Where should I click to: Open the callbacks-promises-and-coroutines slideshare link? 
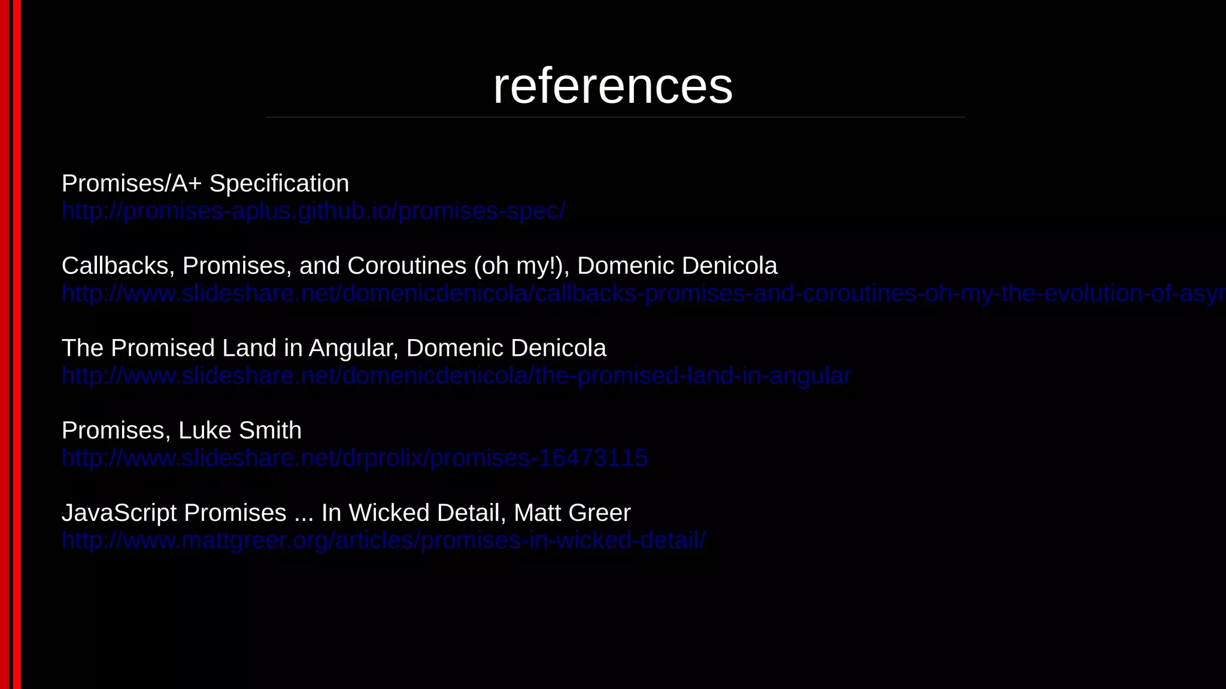tap(644, 294)
